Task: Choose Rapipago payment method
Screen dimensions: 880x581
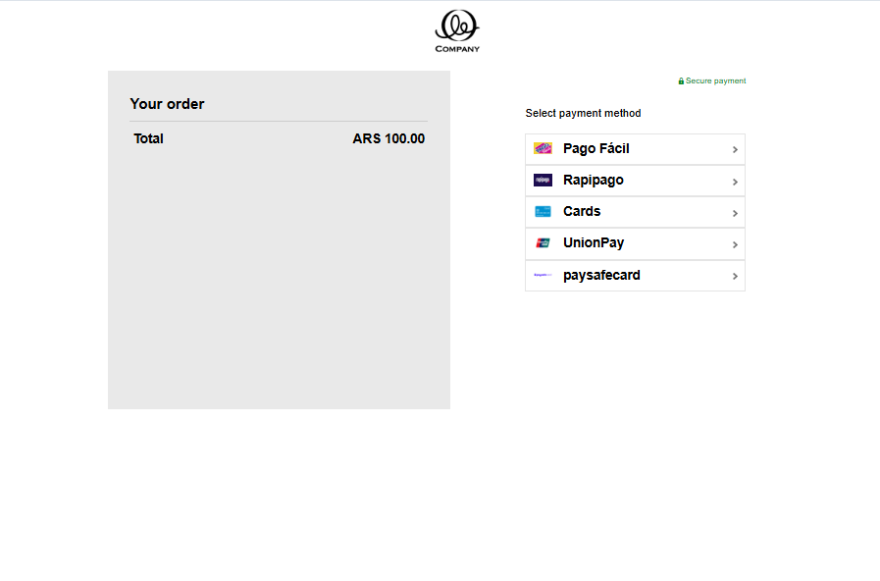Action: (x=635, y=181)
